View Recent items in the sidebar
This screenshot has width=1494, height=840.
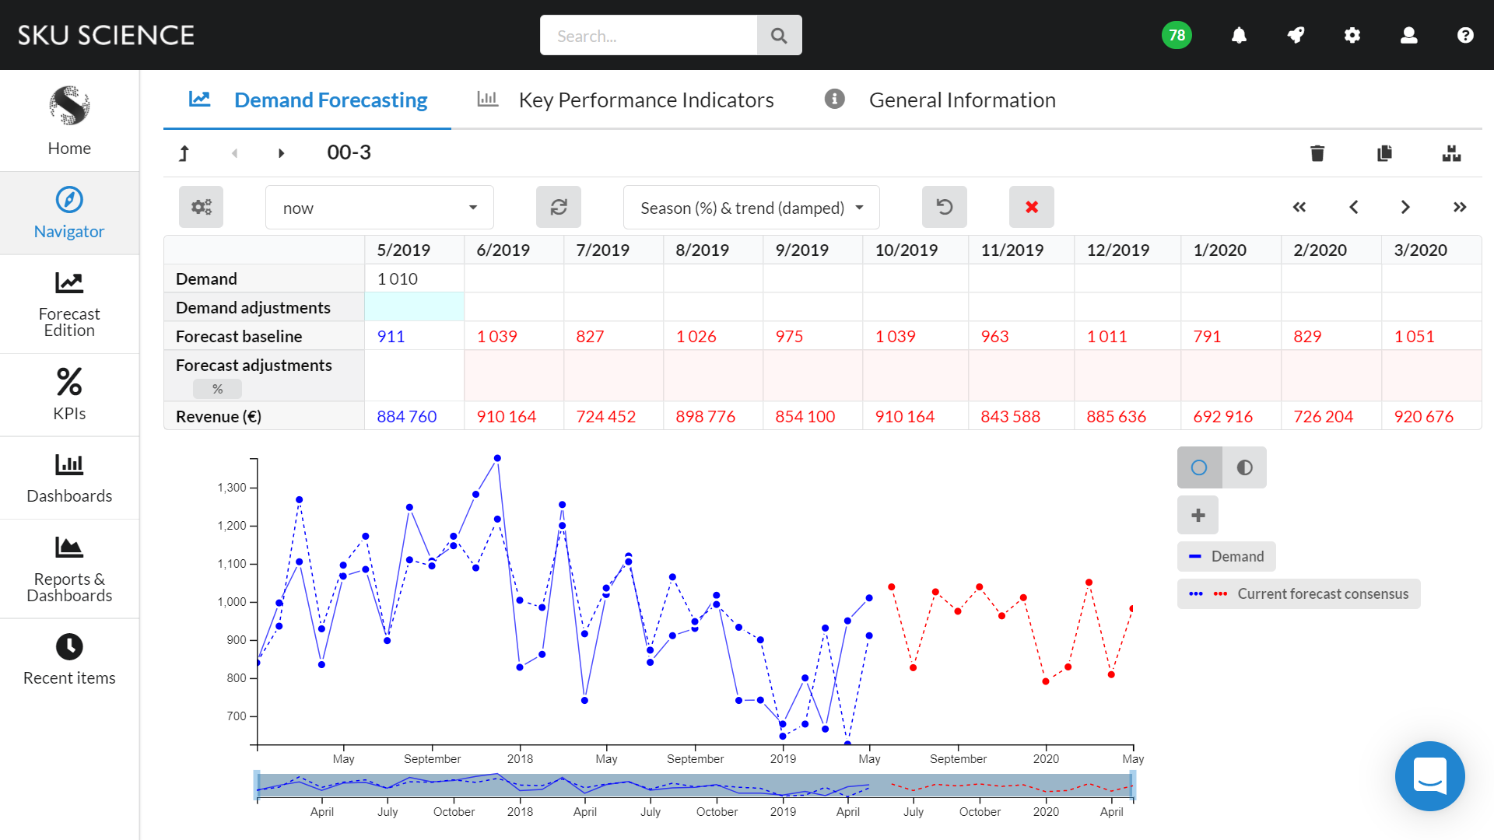69,659
